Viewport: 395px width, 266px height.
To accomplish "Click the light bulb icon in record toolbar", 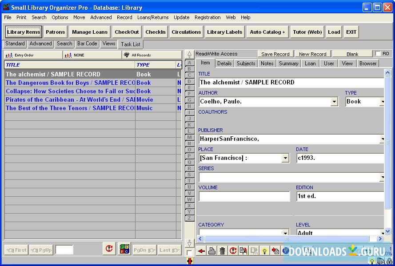I will 264,251.
